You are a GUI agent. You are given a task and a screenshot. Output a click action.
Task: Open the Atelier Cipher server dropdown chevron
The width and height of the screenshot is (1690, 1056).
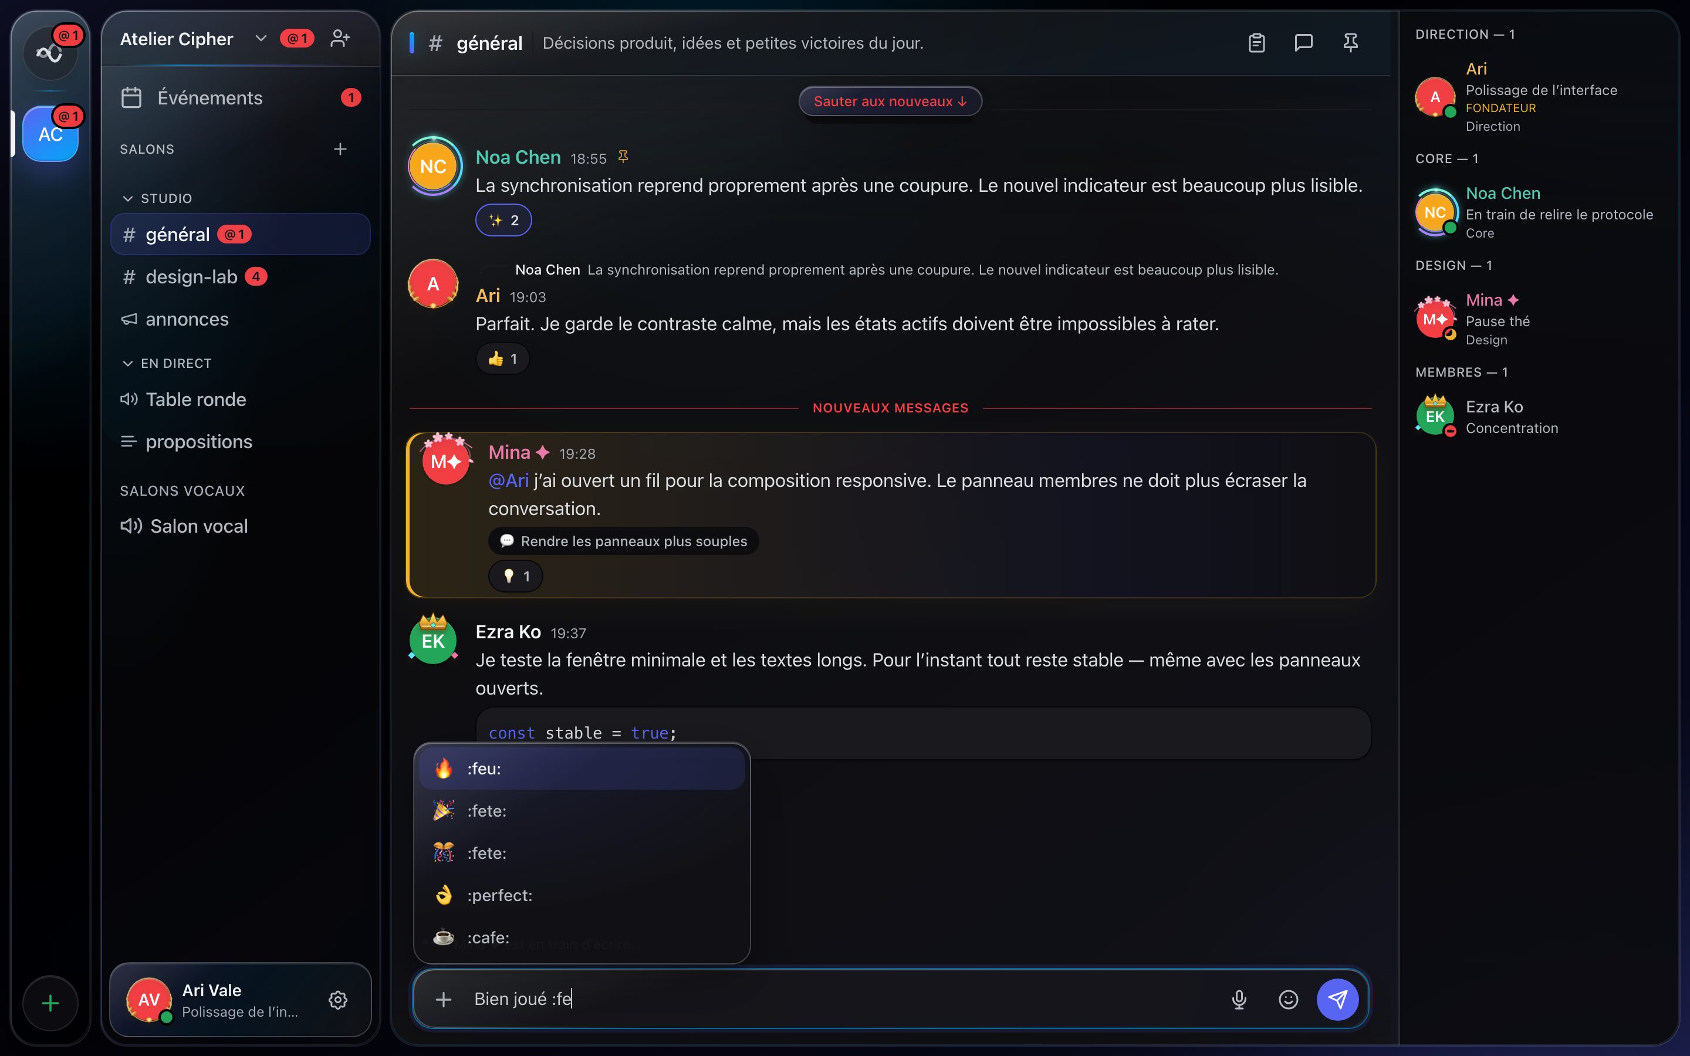coord(261,38)
